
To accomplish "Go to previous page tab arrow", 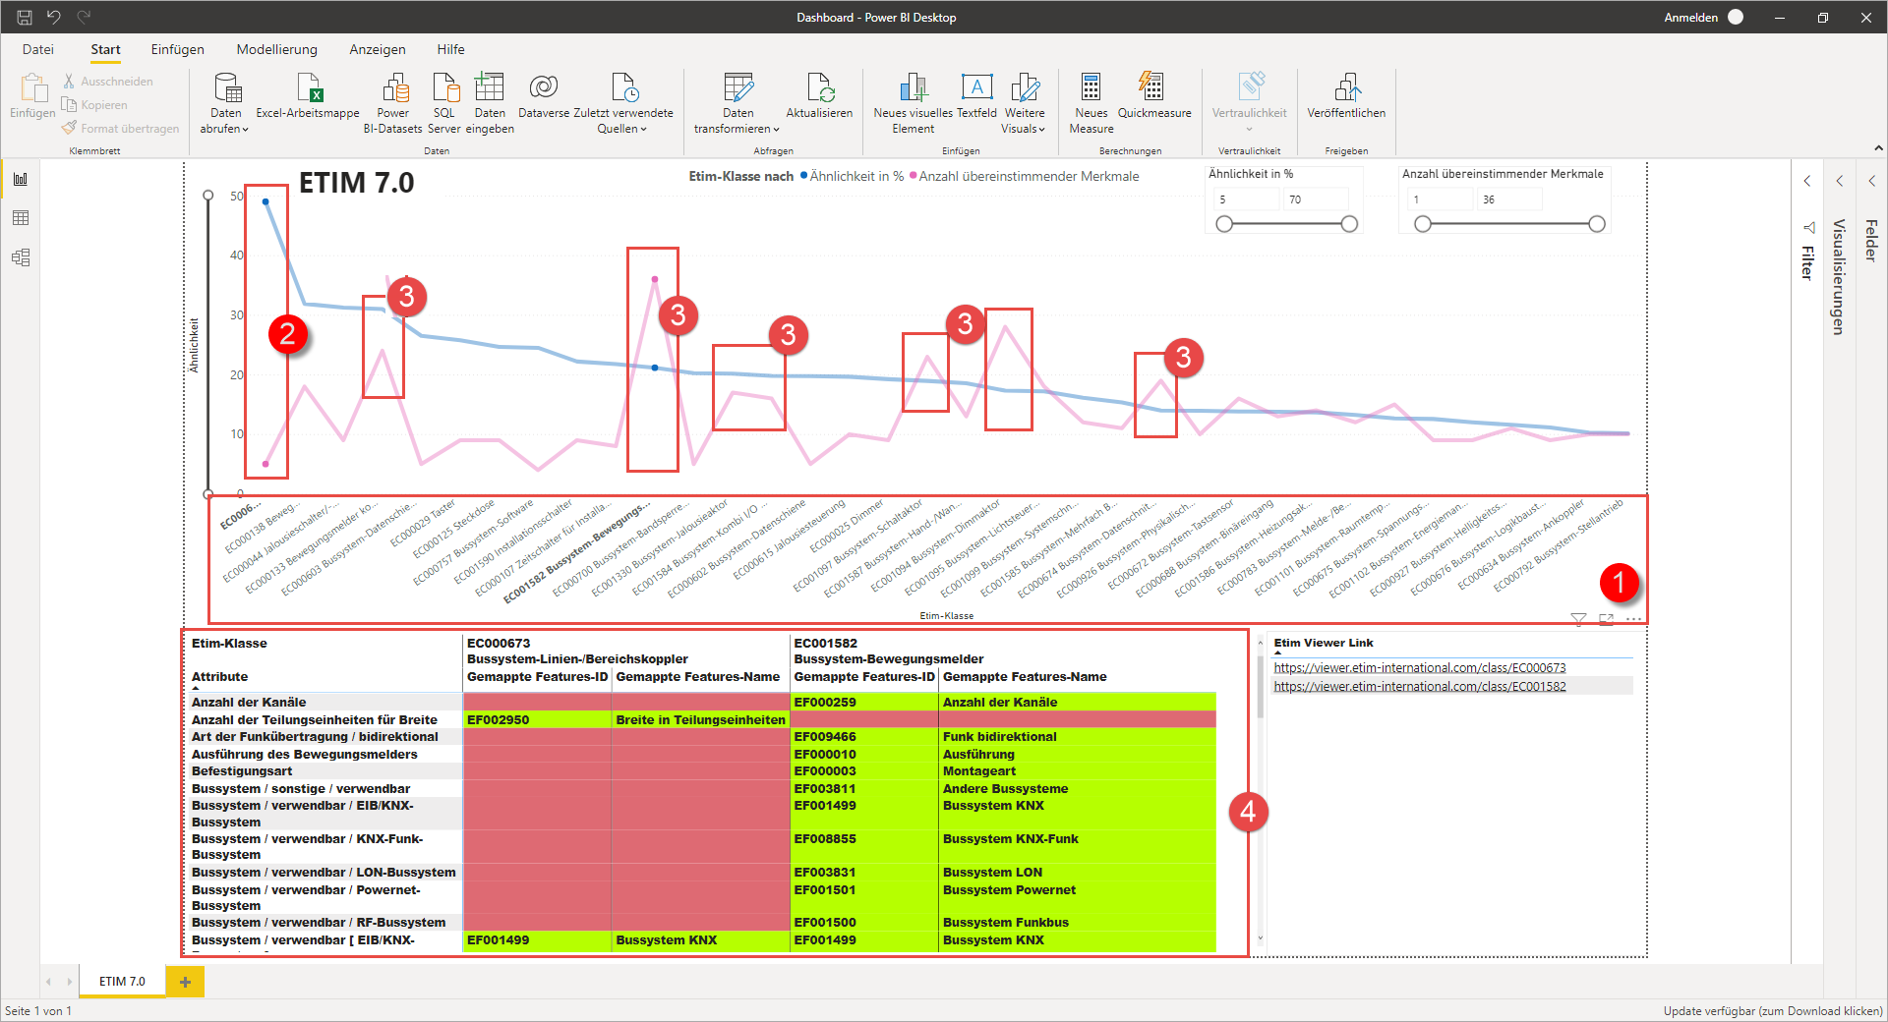I will tap(49, 982).
